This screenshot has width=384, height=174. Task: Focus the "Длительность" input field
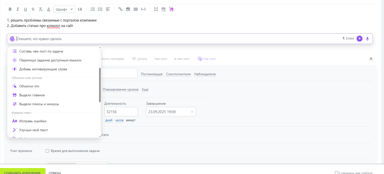coord(121,112)
